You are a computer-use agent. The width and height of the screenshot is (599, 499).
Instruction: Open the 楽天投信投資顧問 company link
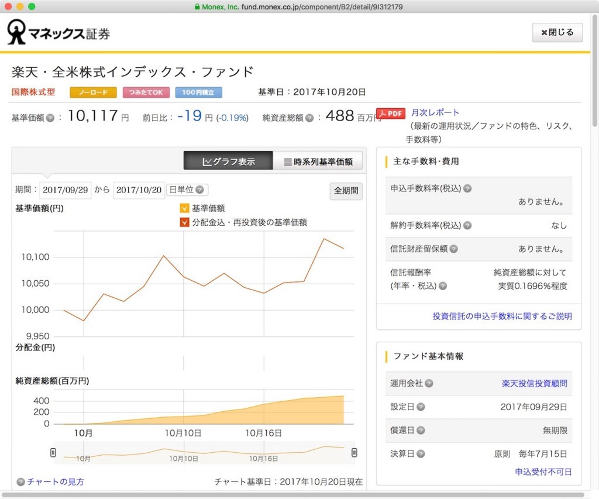coord(535,383)
